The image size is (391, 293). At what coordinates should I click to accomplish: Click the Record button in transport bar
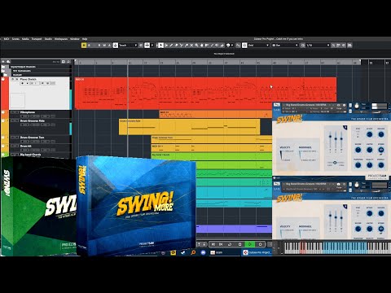(x=260, y=244)
